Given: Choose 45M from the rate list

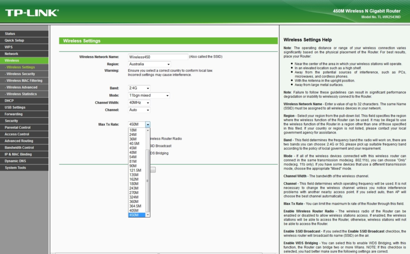Looking at the screenshot, I should pos(137,148).
